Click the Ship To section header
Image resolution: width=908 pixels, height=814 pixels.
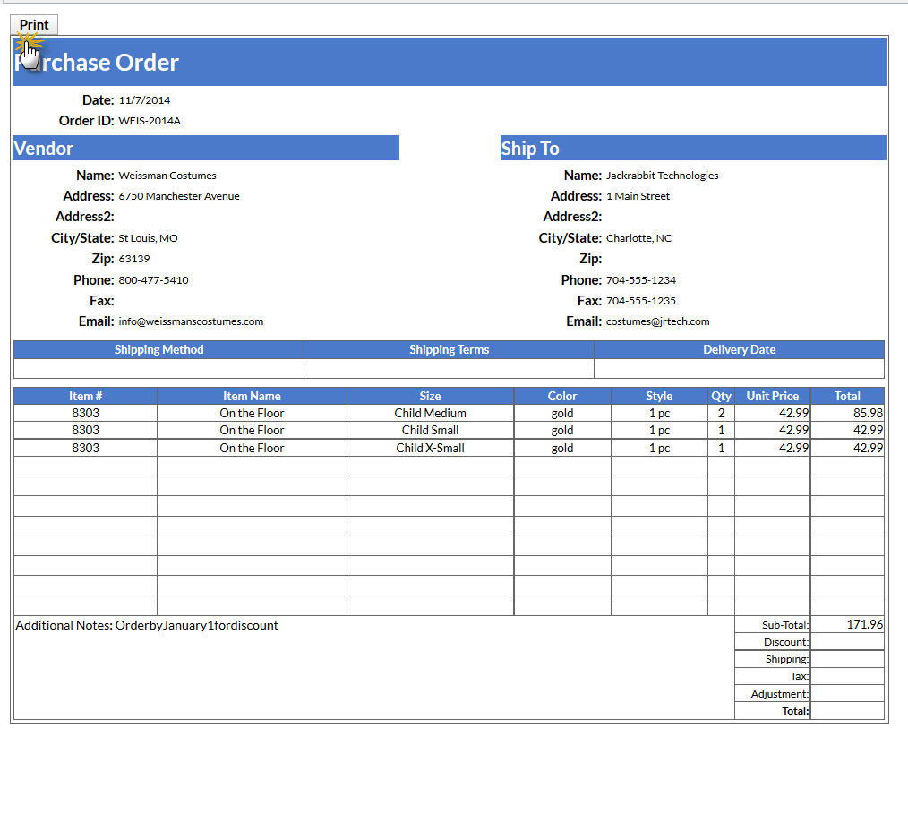coord(693,149)
